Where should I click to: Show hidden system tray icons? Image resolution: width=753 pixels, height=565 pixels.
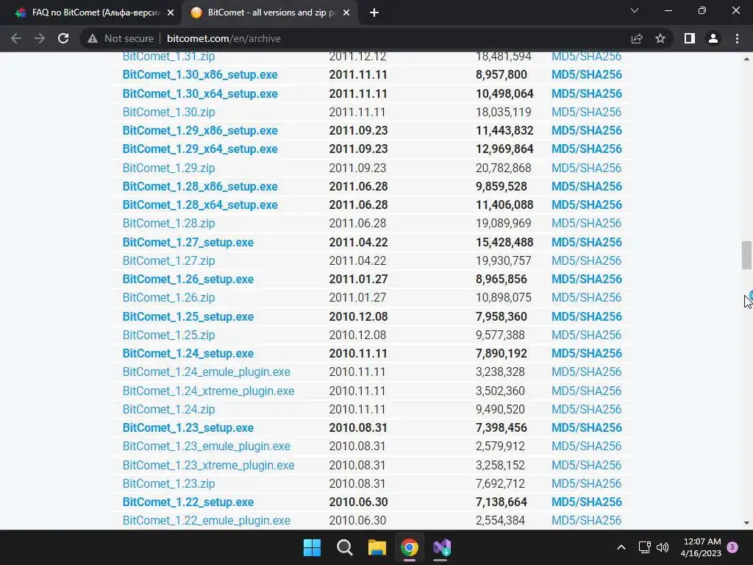click(621, 547)
